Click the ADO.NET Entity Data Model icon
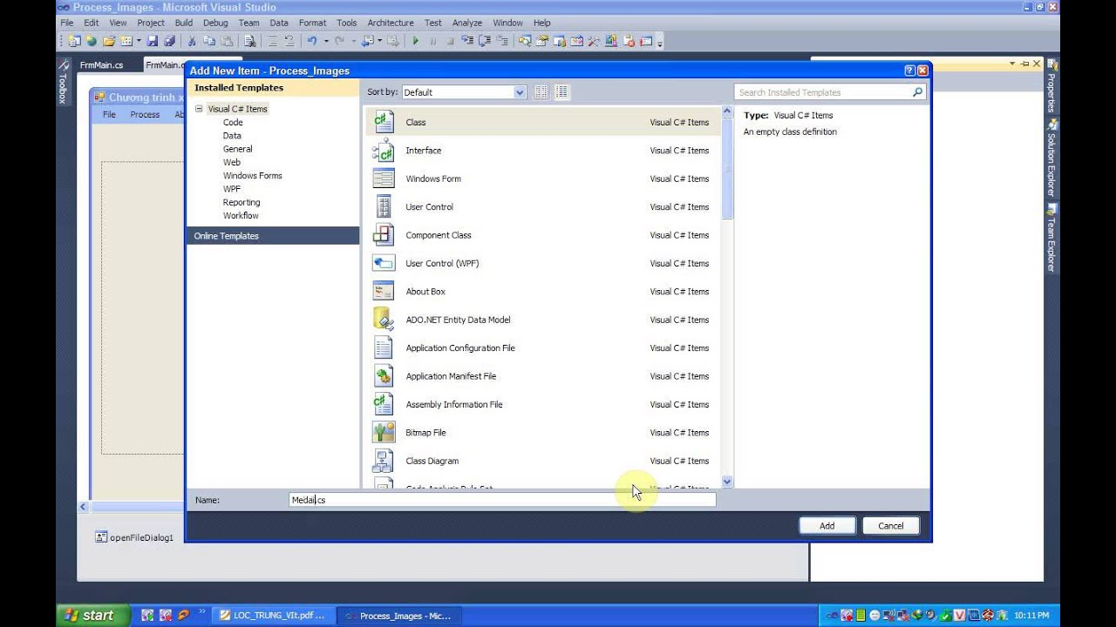This screenshot has height=627, width=1116. coord(384,320)
